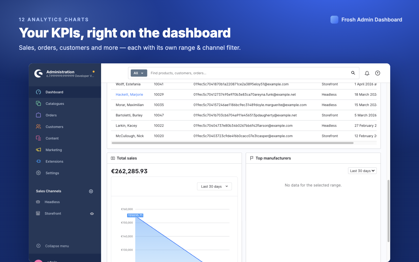Screen dimensions: 419x262
Task: Click Larkin, Kacey name cell
Action: point(126,125)
